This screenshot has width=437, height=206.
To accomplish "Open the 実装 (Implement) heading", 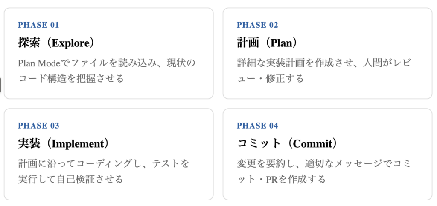I will [x=64, y=144].
